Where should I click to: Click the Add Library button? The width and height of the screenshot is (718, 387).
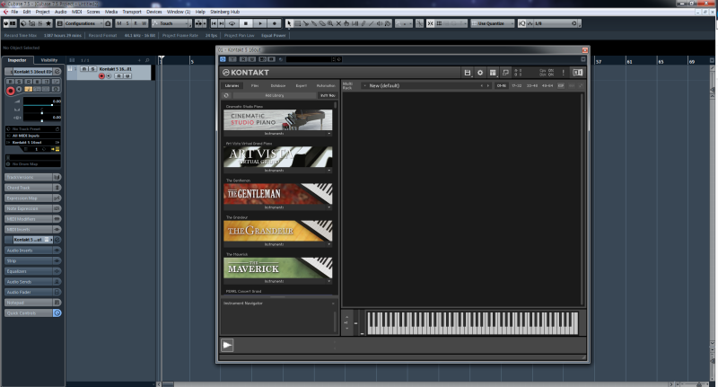(275, 95)
